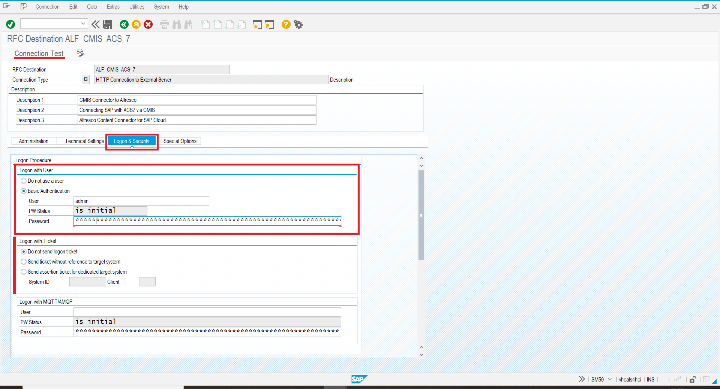The width and height of the screenshot is (720, 389).
Task: Select 'Send ticket without reference to target system'
Action: [x=24, y=262]
